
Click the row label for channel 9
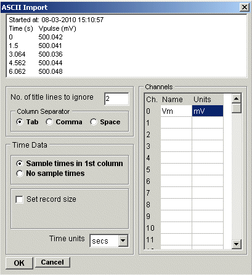(x=148, y=216)
